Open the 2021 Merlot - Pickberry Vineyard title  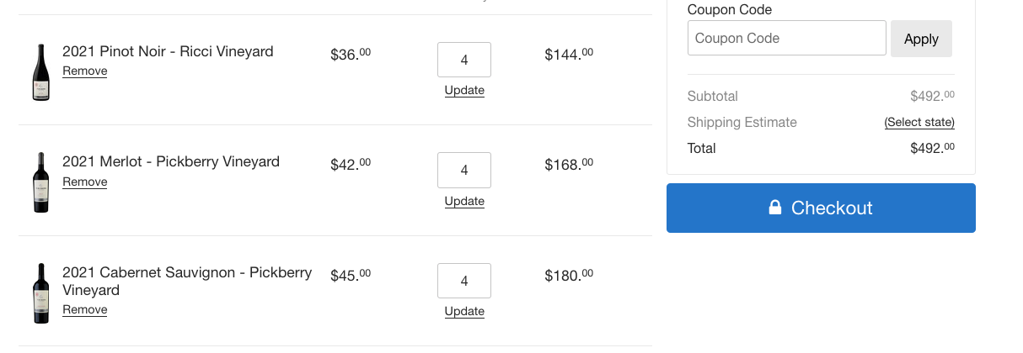click(171, 161)
